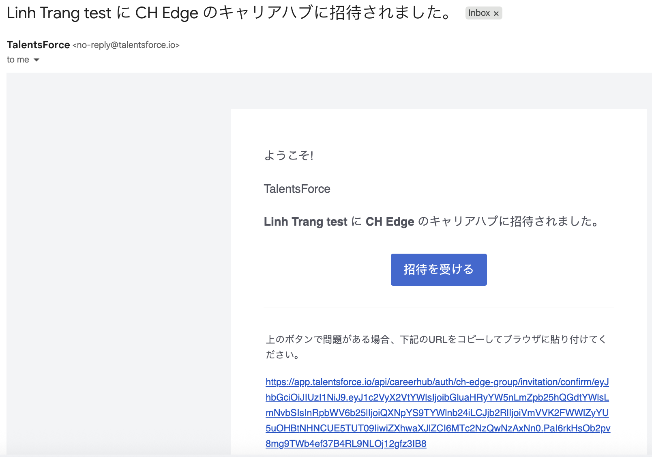
Task: Remove the Inbox label with its x
Action: (x=496, y=13)
